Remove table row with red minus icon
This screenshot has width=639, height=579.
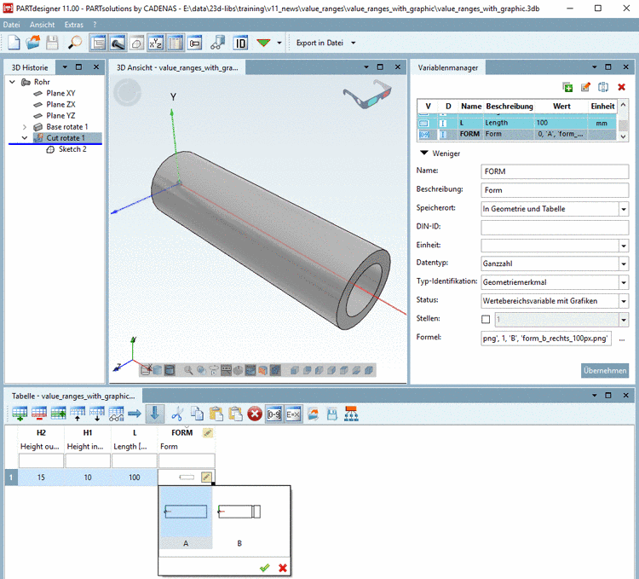[x=39, y=414]
